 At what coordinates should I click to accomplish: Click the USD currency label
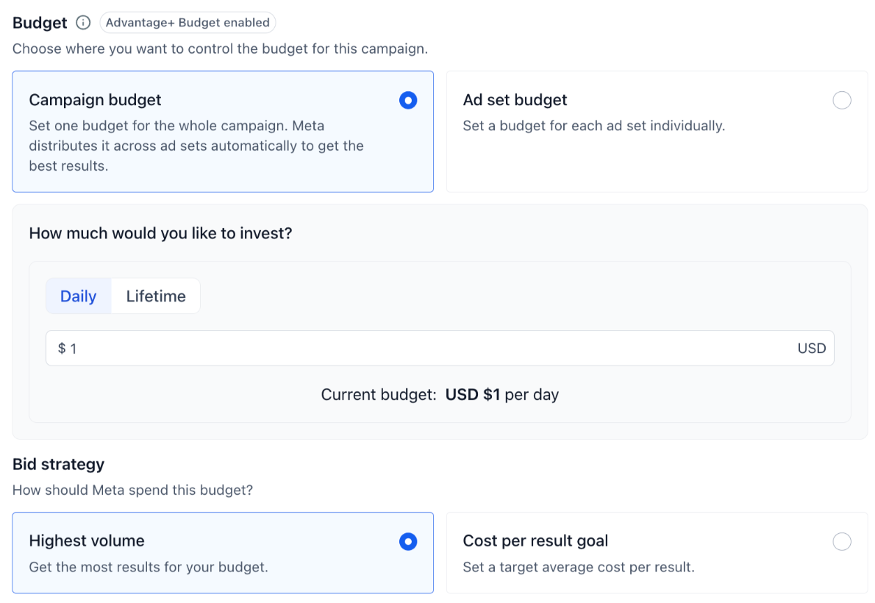[811, 349]
